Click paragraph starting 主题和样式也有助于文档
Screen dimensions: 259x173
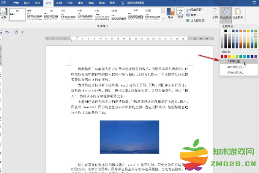pyautogui.click(x=129, y=107)
